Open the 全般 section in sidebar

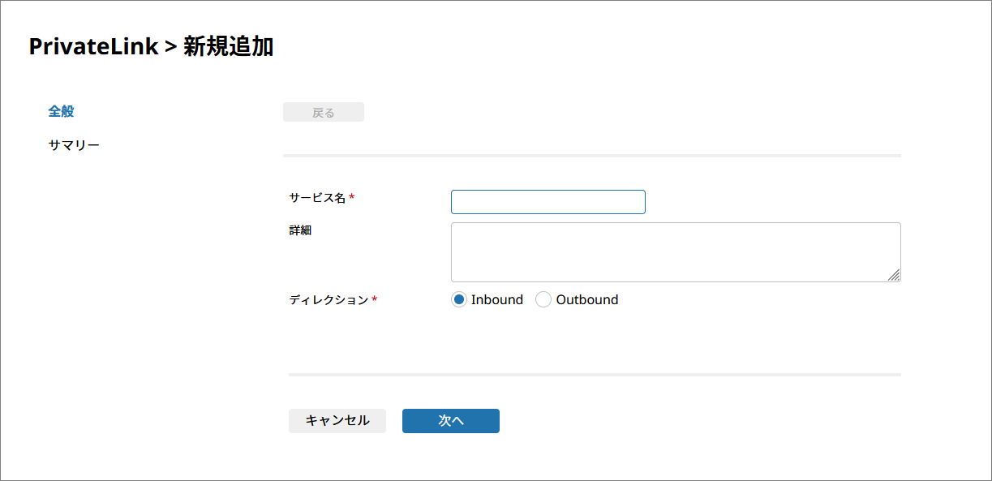[x=61, y=111]
